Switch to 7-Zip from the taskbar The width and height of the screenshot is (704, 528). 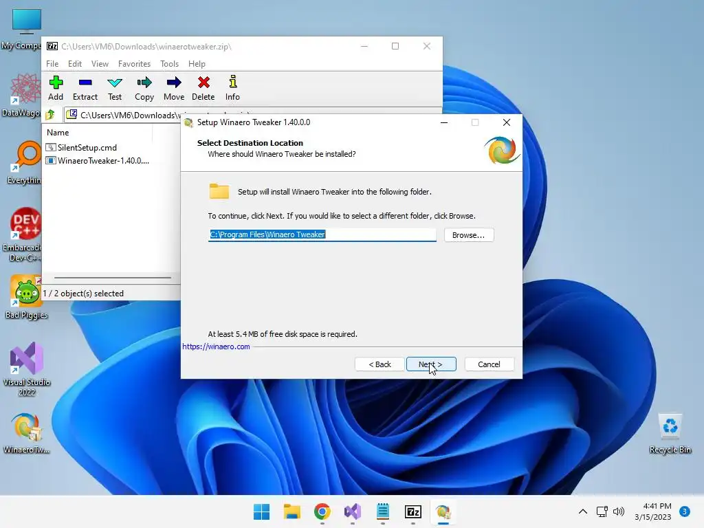(413, 511)
